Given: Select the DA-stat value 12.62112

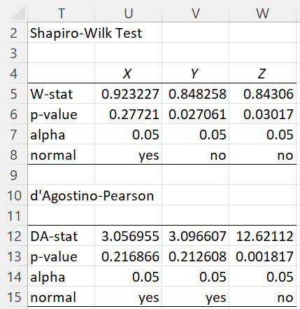Looking at the screenshot, I should point(262,236).
